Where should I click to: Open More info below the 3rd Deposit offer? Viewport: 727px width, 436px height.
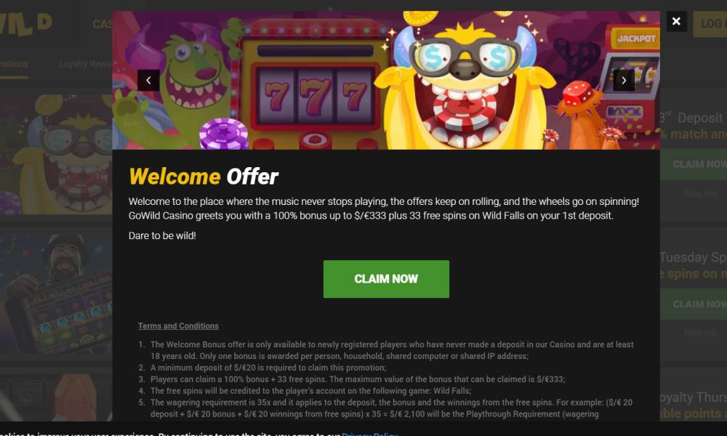point(701,194)
